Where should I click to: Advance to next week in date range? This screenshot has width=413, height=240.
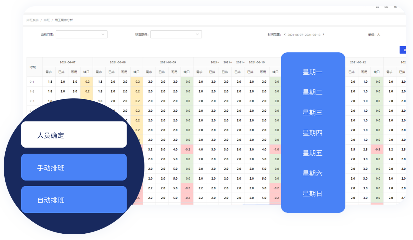point(323,34)
